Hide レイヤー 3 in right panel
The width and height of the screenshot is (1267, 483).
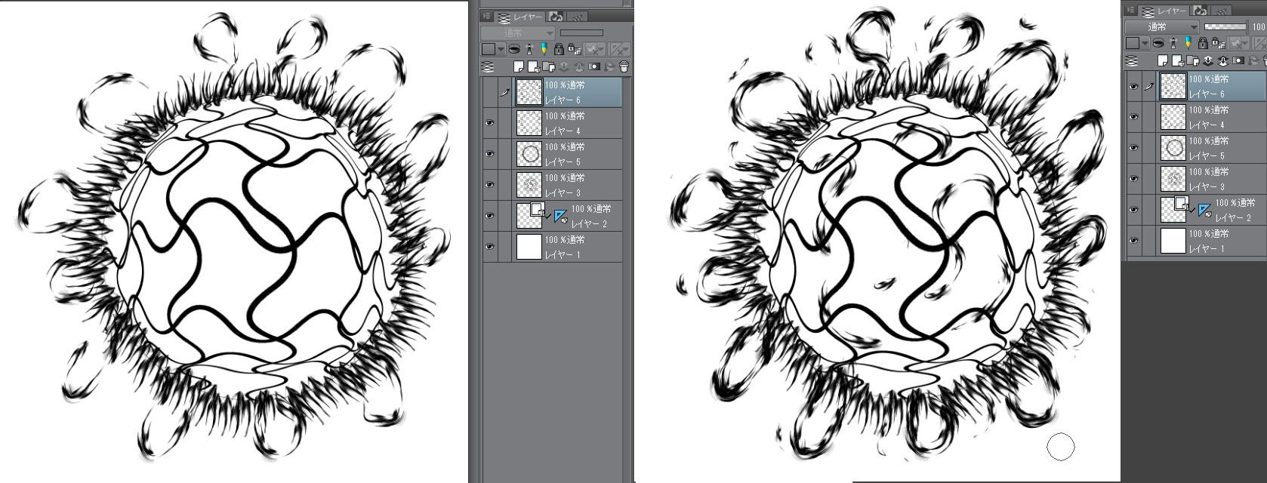pyautogui.click(x=1133, y=179)
